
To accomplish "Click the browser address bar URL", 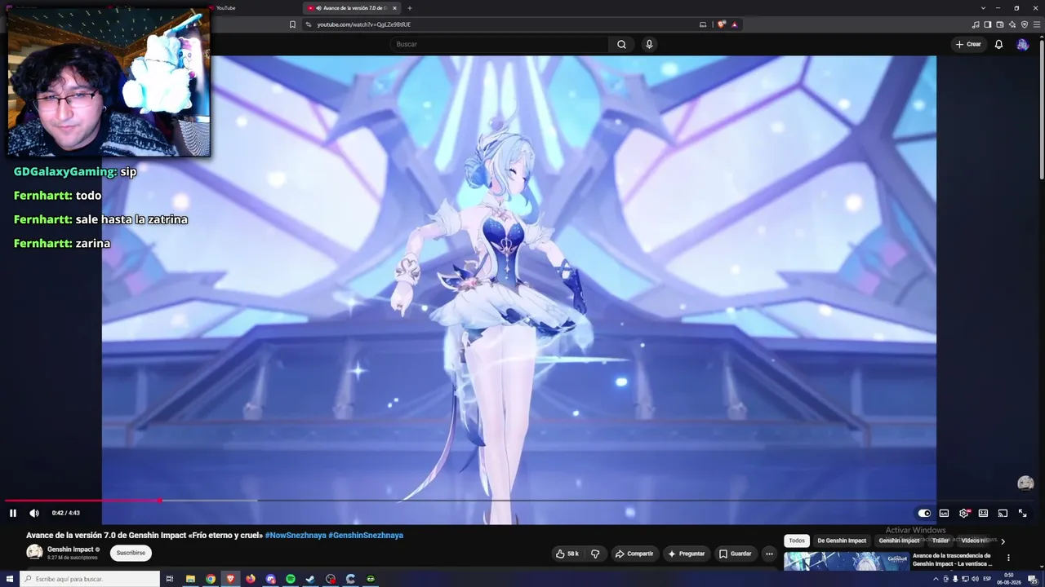I will (x=363, y=24).
